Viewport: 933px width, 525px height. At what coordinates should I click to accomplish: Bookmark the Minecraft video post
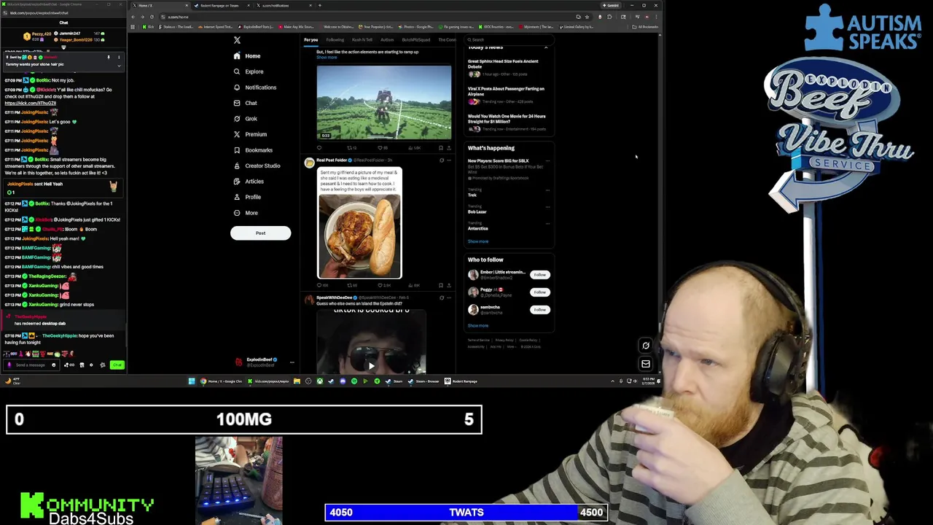[440, 148]
